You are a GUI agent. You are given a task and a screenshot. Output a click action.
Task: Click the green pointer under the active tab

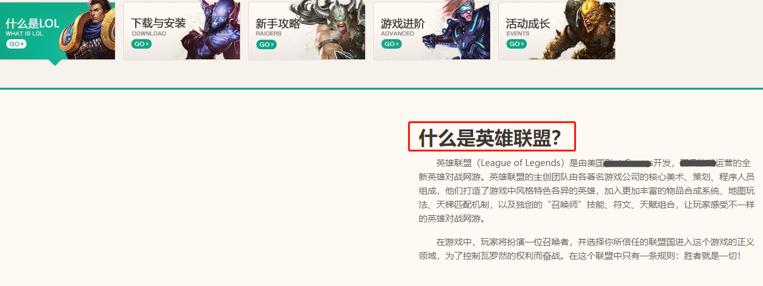coord(56,62)
